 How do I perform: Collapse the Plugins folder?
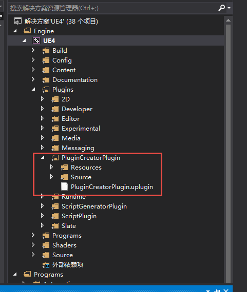click(33, 90)
